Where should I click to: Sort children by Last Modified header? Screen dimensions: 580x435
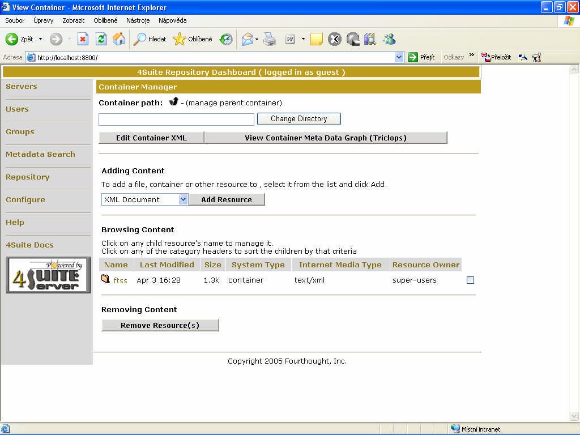point(167,265)
